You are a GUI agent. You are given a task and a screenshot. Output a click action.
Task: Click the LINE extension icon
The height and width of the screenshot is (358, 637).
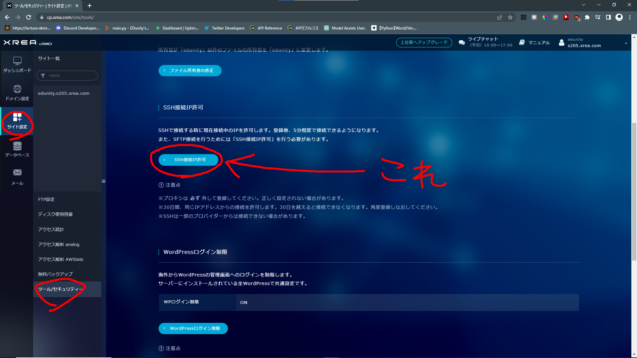[534, 17]
